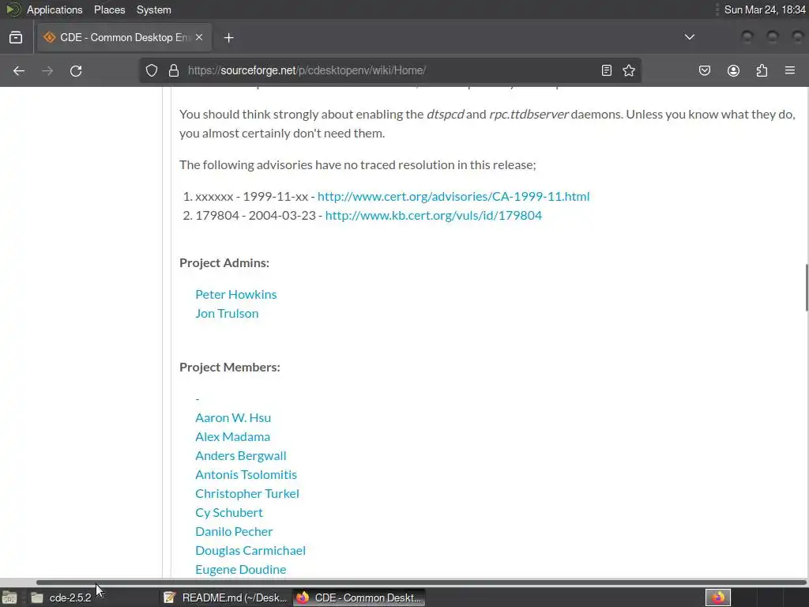This screenshot has height=607, width=809.
Task: Select the CDE - Common Desktop tab
Action: tap(124, 38)
